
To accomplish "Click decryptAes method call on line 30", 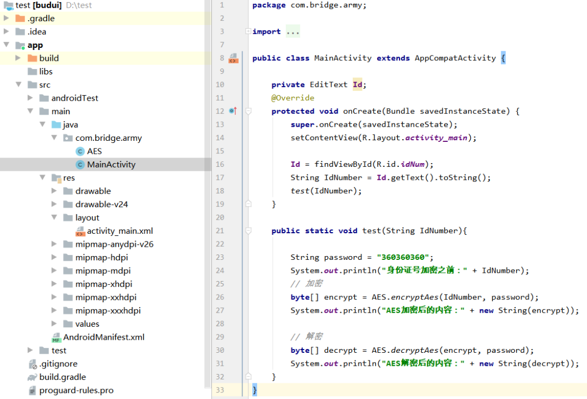I will 414,350.
